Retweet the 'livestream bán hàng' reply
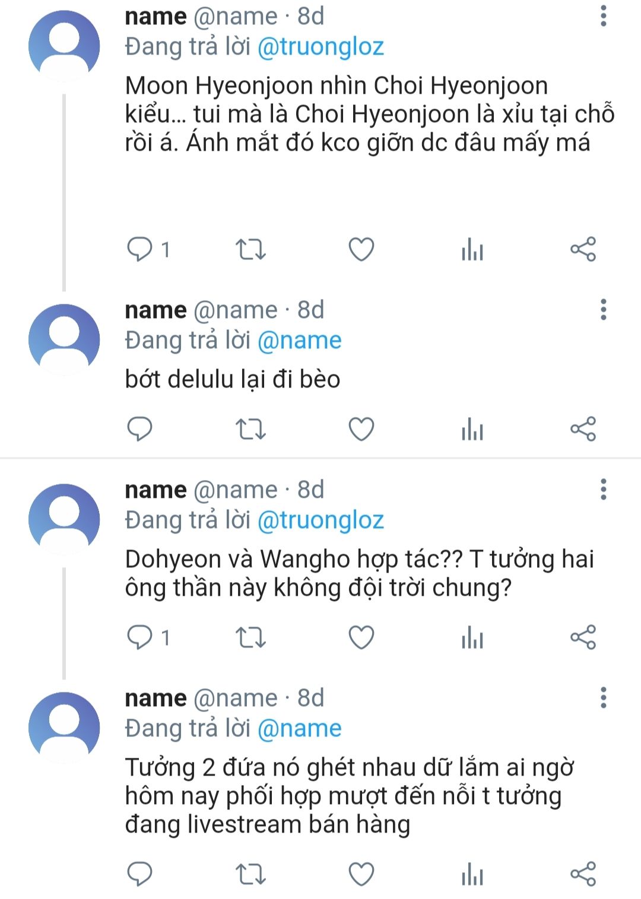Screen dimensions: 641x899 point(250,874)
